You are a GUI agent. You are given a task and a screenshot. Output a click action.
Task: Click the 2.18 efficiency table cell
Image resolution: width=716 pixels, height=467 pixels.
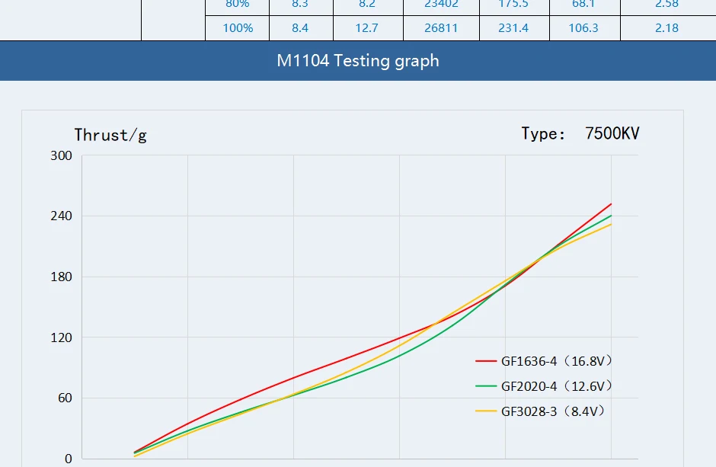pyautogui.click(x=666, y=28)
